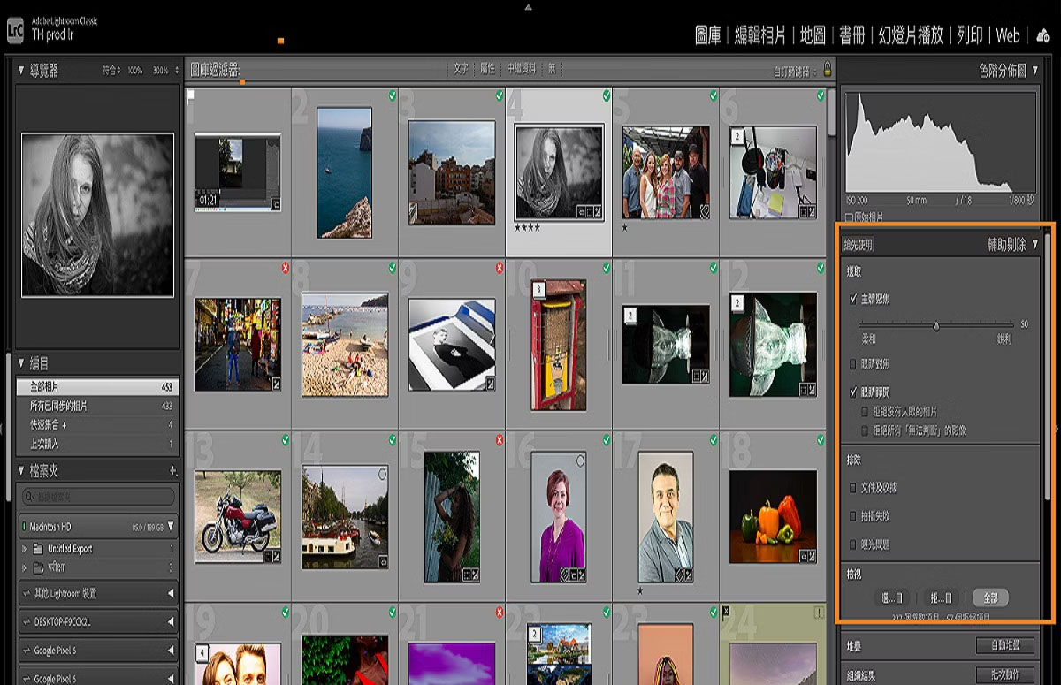Enable the 眼睛對焦 checkbox

[x=854, y=363]
